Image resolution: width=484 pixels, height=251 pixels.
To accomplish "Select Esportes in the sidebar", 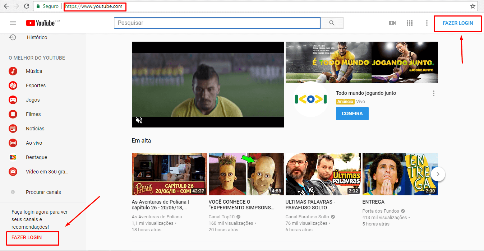I will (x=36, y=85).
